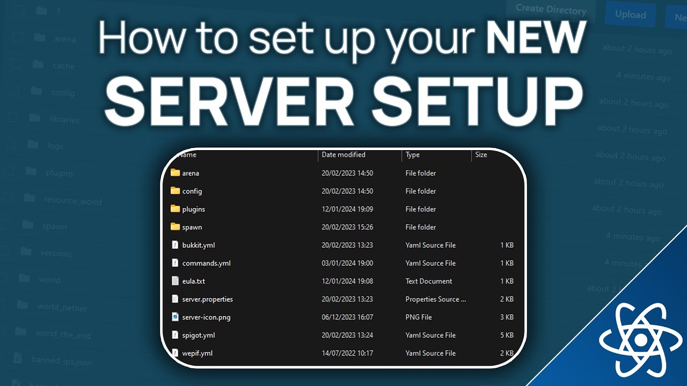Tick the checkbox beside plugins in the background panel
The width and height of the screenshot is (687, 386).
pyautogui.click(x=9, y=171)
